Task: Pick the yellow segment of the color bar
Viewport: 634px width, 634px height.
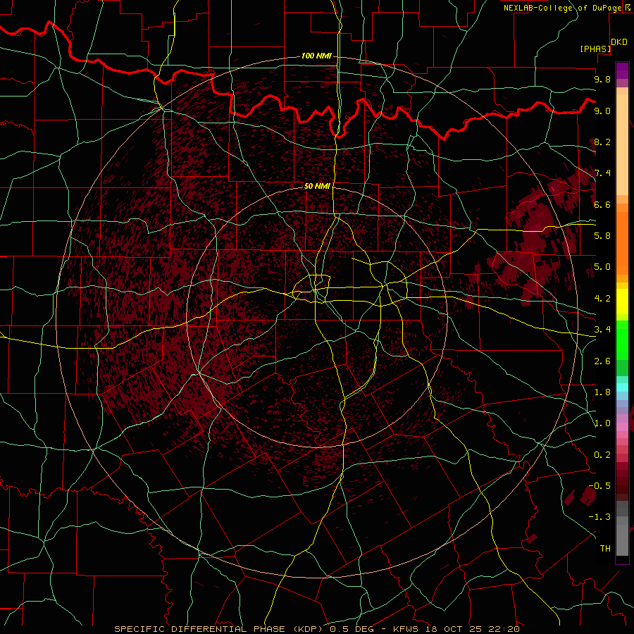Action: click(622, 302)
